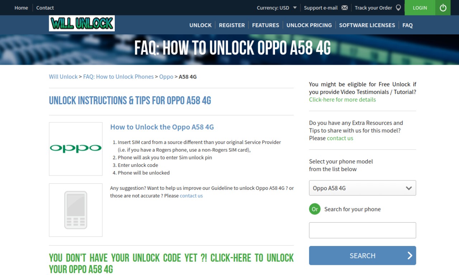Click the blue contact us link under instructions

[191, 196]
